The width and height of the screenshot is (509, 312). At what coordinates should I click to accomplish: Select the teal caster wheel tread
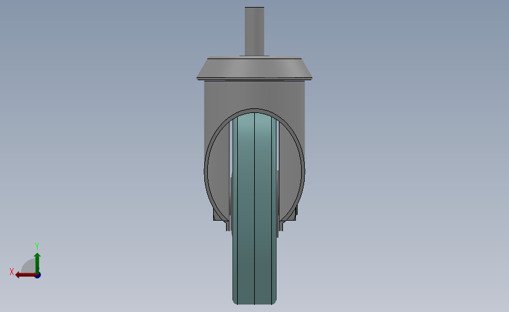[x=255, y=208]
